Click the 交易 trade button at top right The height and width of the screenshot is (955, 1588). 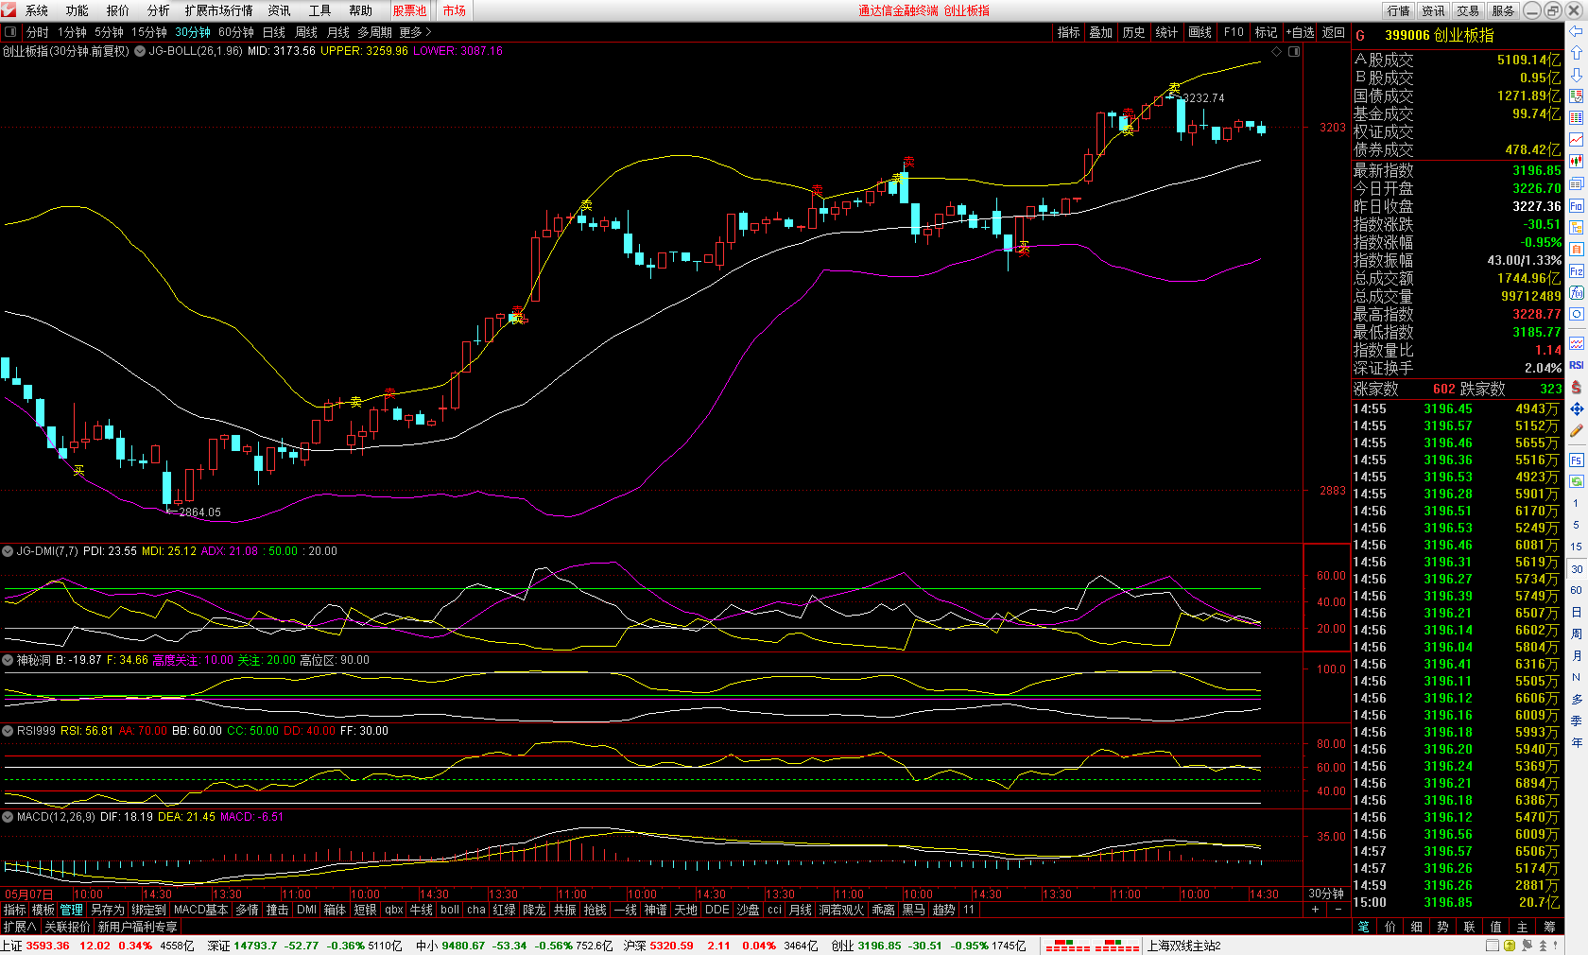1468,10
